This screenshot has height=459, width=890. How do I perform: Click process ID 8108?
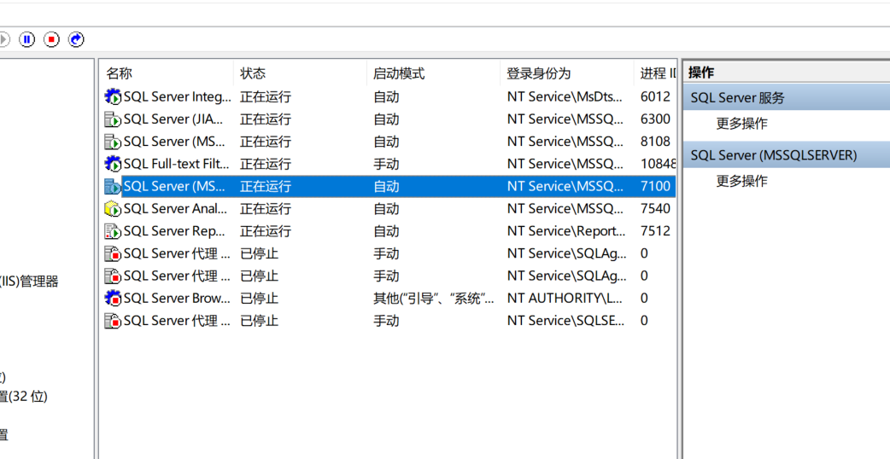tap(656, 142)
